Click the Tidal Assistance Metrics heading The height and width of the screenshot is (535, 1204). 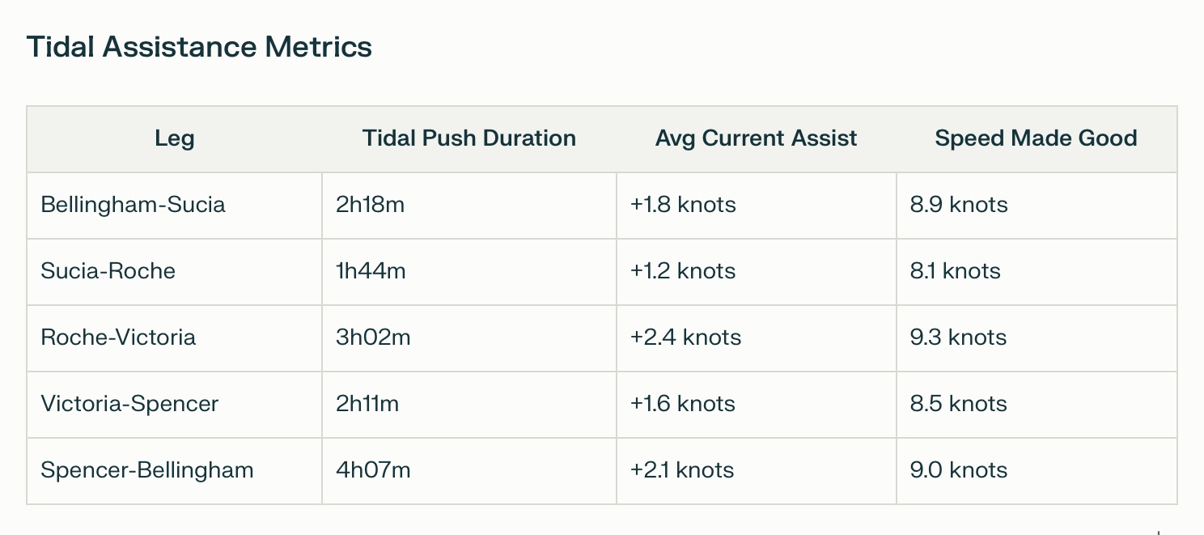click(x=199, y=47)
